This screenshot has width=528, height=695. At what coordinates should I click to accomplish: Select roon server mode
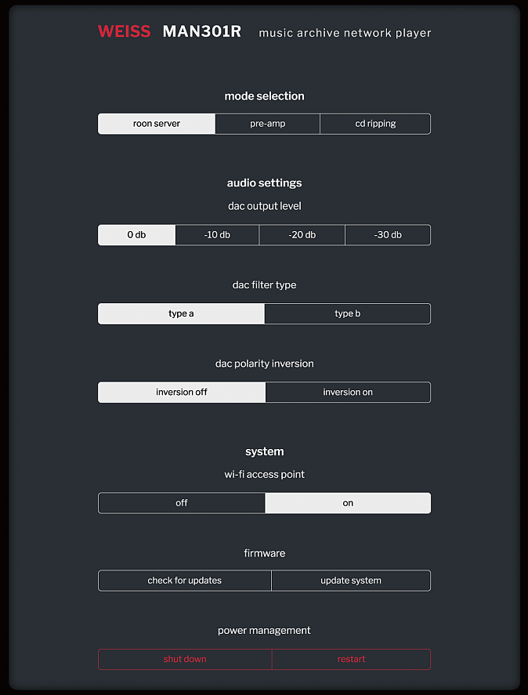click(157, 124)
